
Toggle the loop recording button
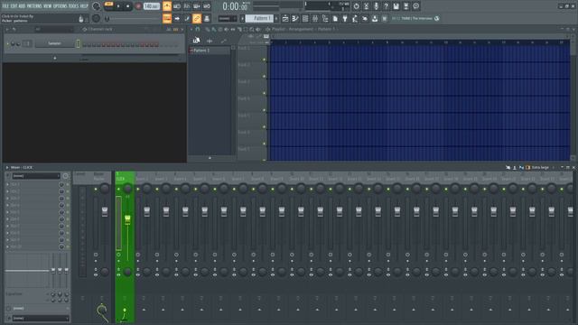207,6
